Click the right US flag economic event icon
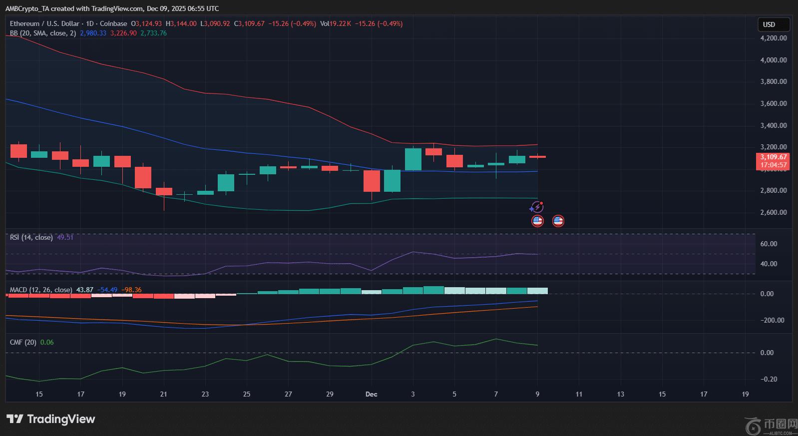Image resolution: width=798 pixels, height=436 pixels. [558, 221]
